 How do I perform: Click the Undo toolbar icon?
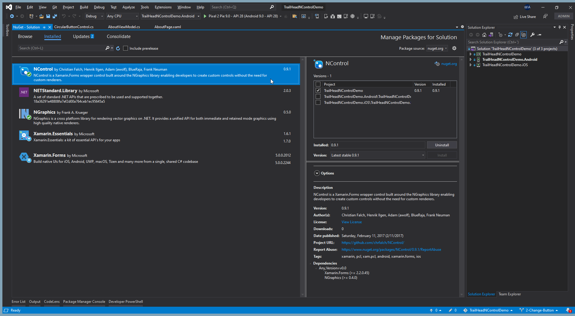[64, 16]
